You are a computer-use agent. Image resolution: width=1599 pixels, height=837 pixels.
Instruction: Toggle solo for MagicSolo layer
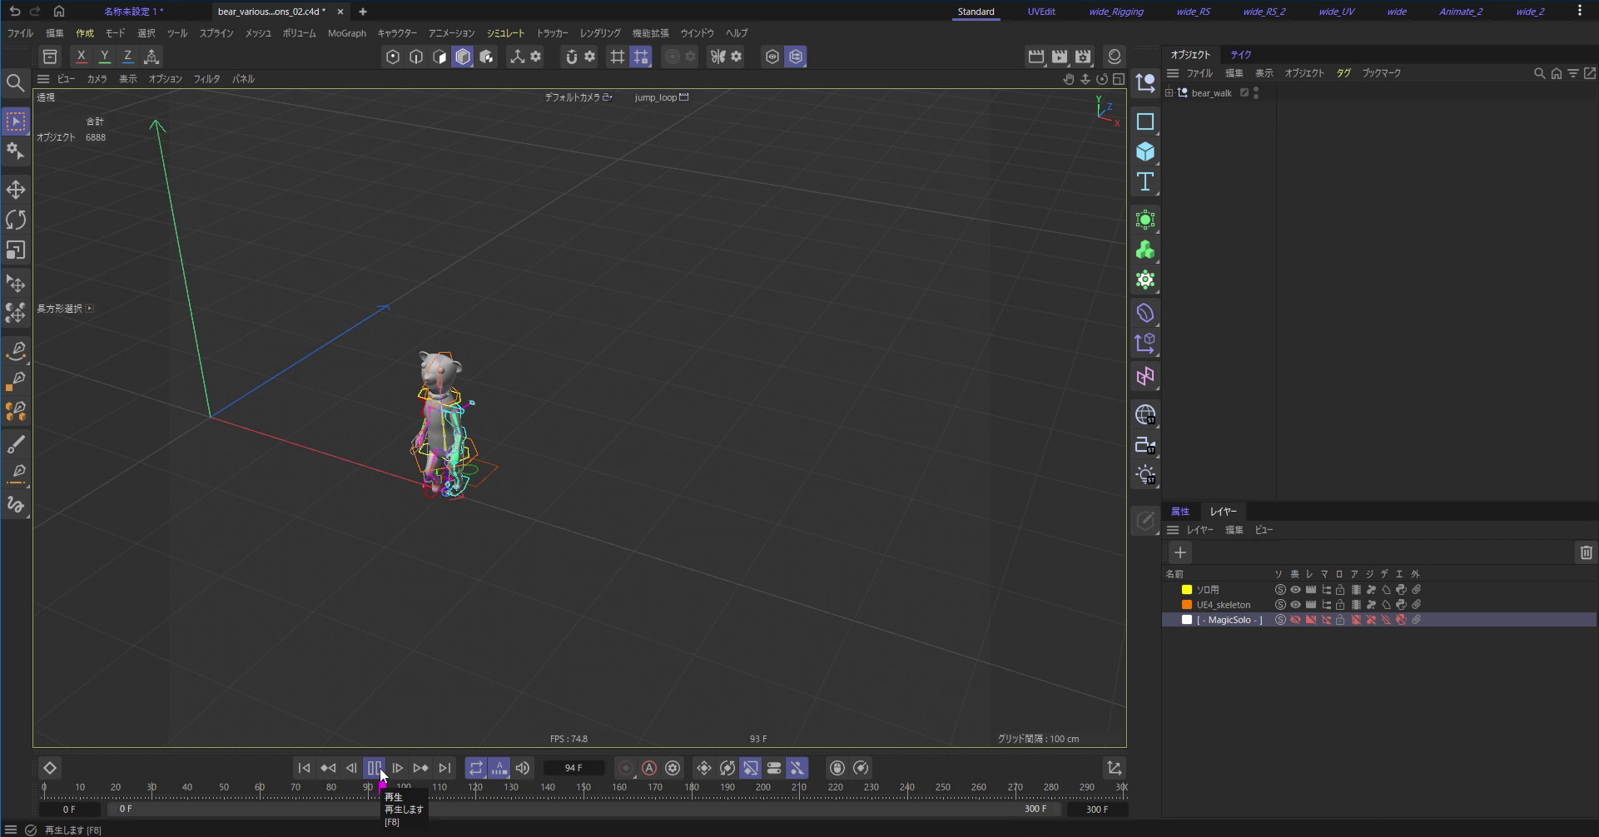point(1280,620)
